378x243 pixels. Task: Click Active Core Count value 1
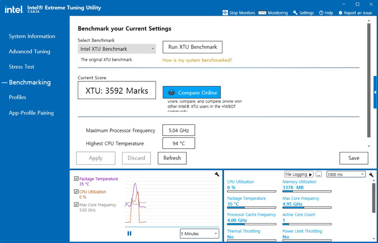click(283, 220)
